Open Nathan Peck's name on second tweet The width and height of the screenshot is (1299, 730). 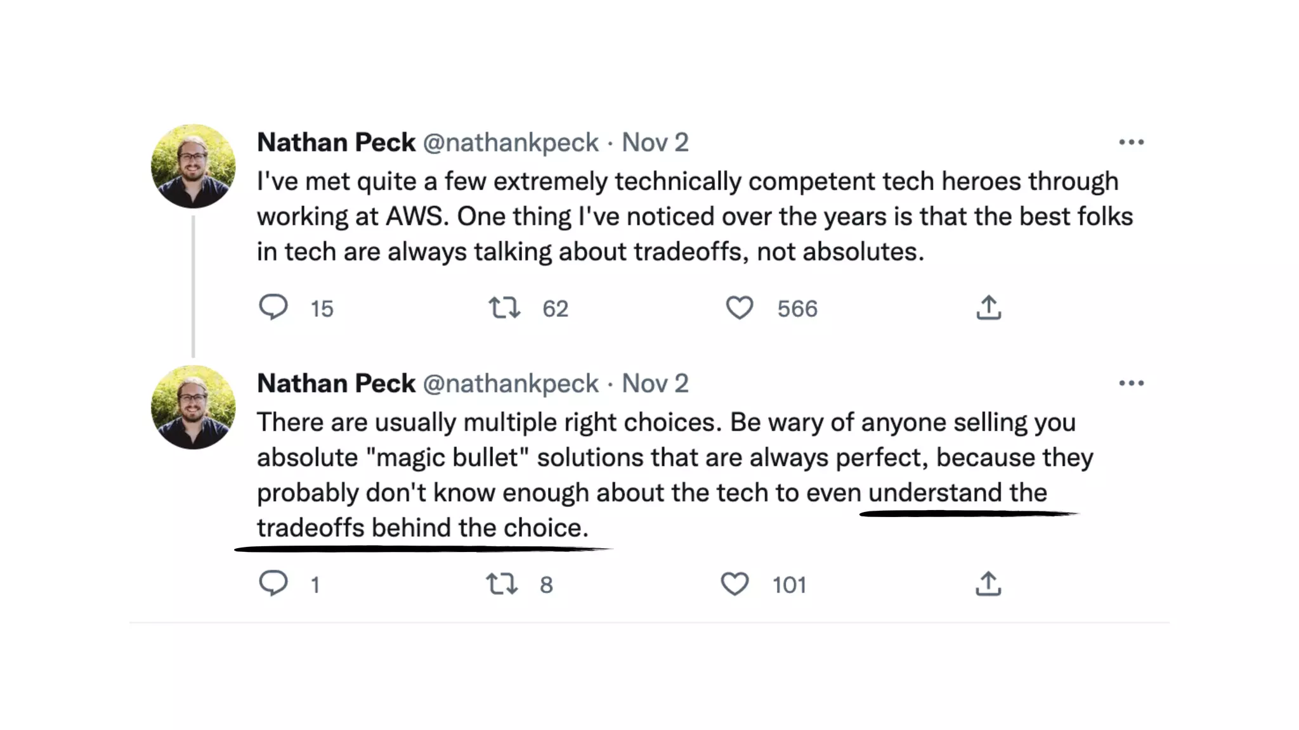pyautogui.click(x=336, y=383)
